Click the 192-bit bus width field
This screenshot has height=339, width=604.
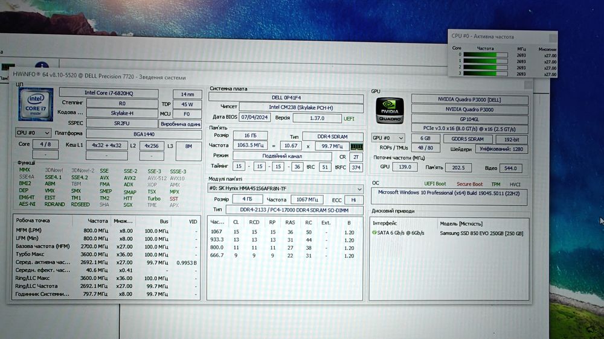coord(512,139)
